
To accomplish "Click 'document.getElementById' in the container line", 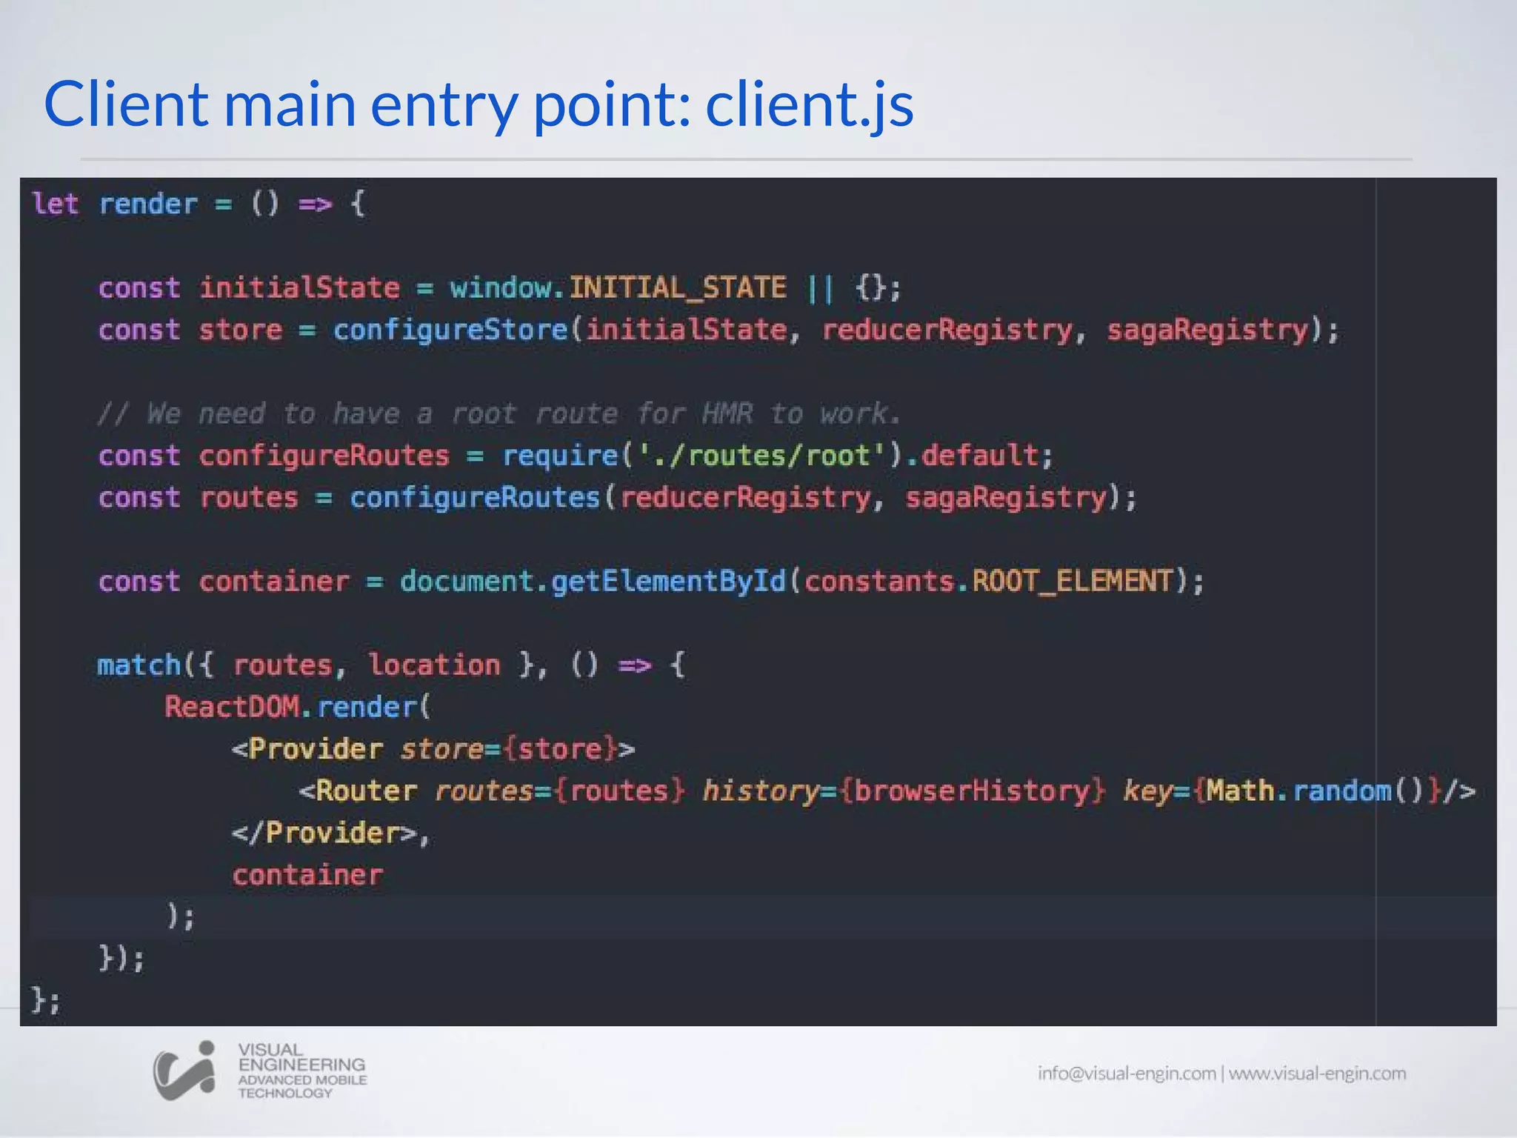I will click(592, 581).
